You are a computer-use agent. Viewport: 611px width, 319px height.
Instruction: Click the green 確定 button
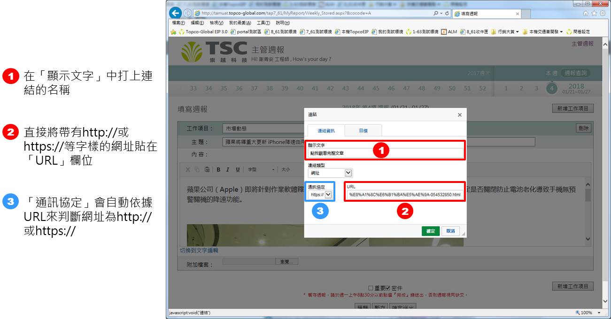(430, 231)
